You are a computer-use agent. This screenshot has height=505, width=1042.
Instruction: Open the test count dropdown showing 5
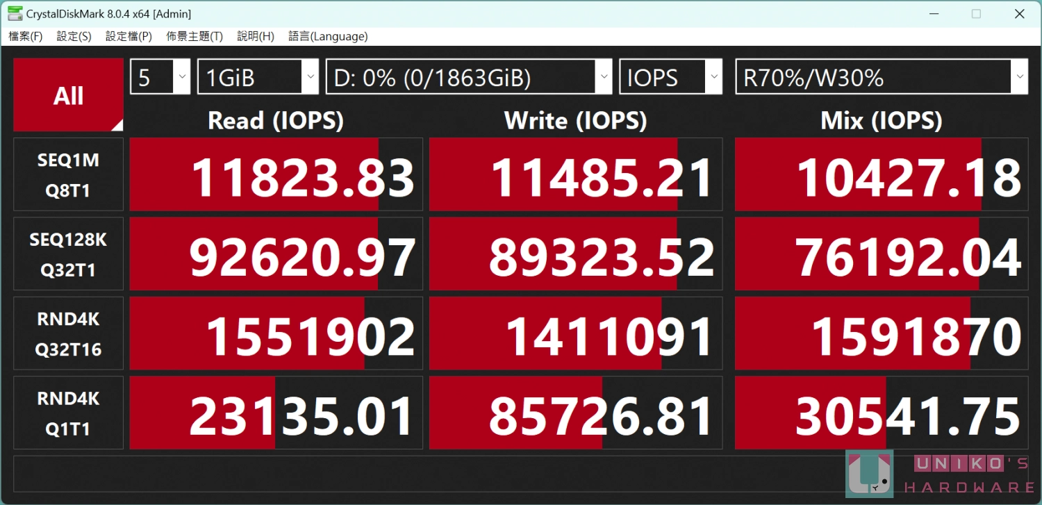pyautogui.click(x=160, y=76)
